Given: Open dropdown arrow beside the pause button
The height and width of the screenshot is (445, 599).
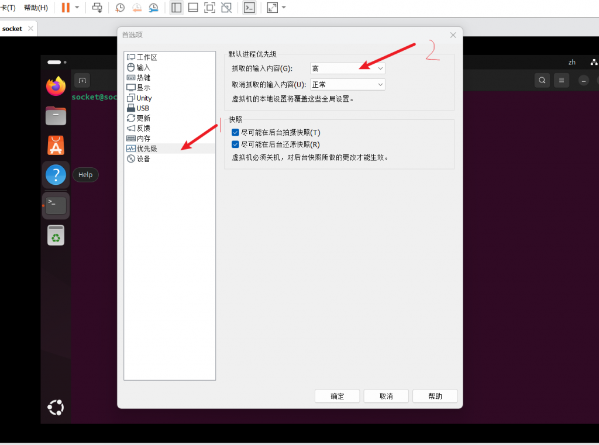Looking at the screenshot, I should click(77, 8).
